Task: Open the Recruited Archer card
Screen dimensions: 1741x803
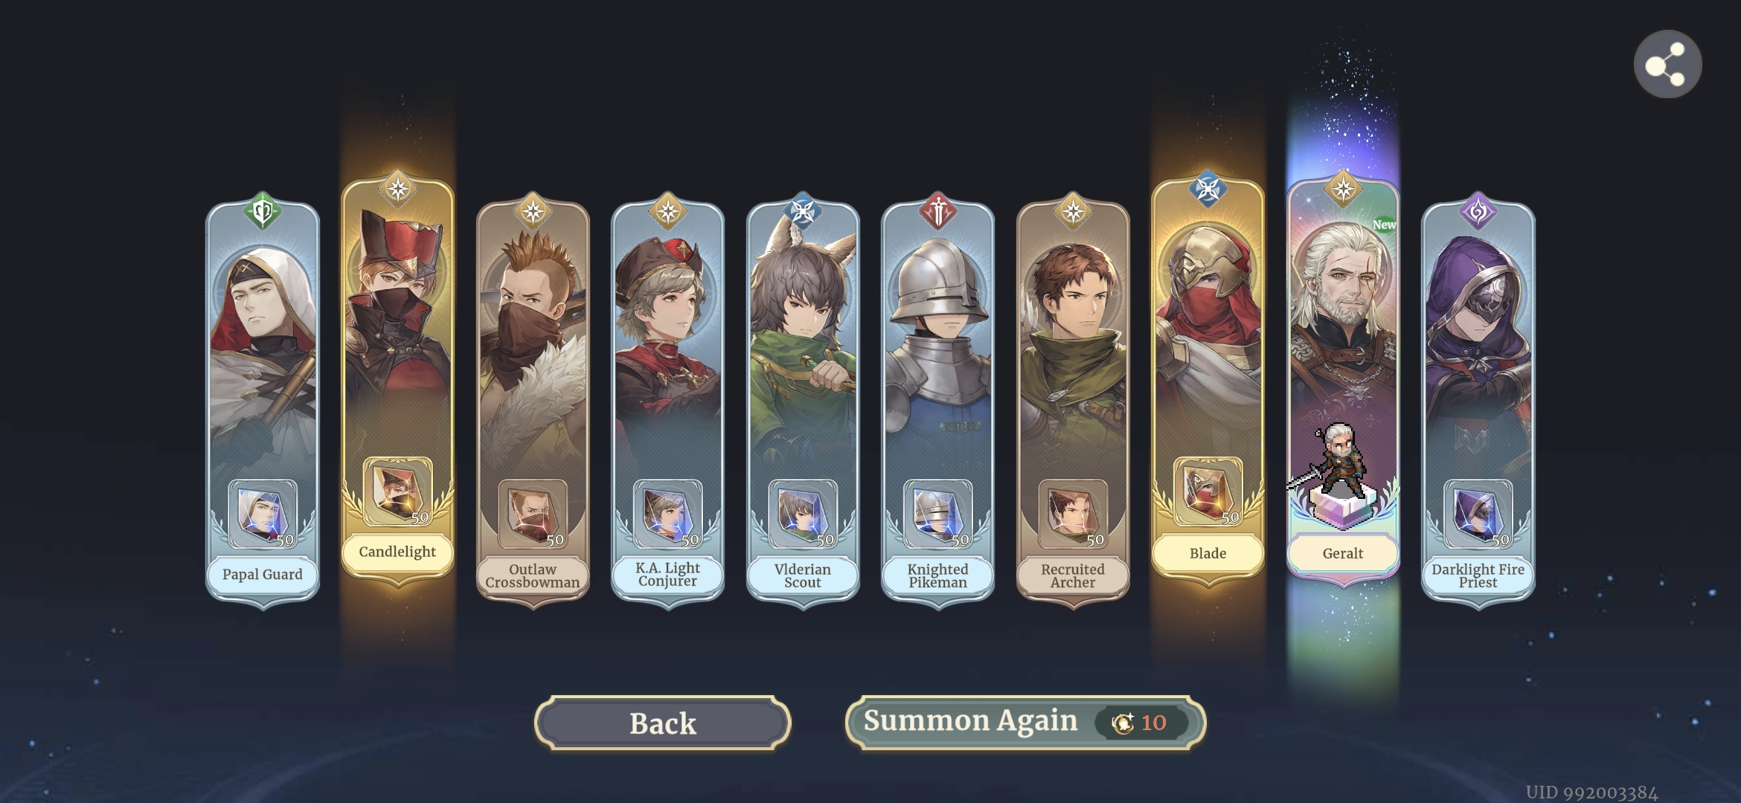Action: [x=1073, y=401]
